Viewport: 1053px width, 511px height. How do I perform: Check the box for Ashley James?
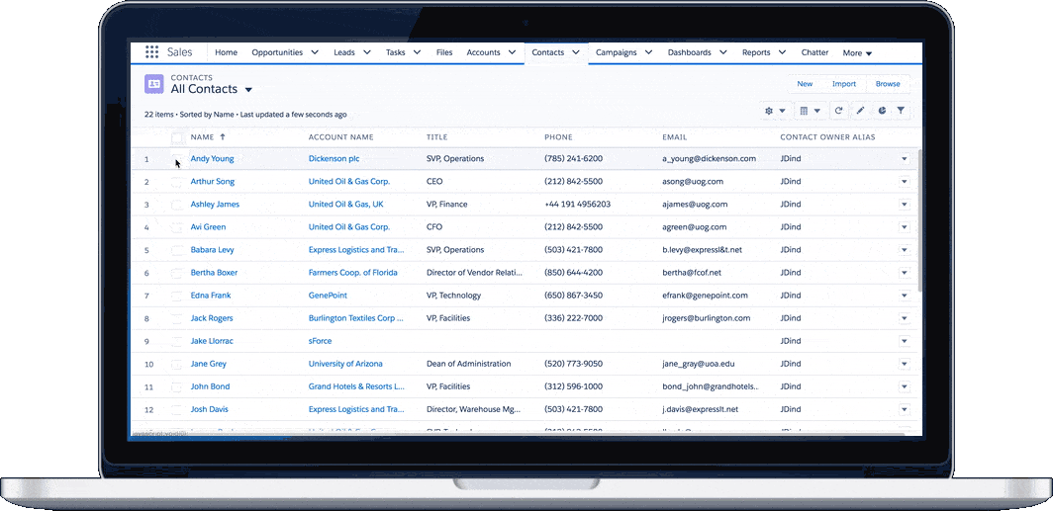[176, 205]
